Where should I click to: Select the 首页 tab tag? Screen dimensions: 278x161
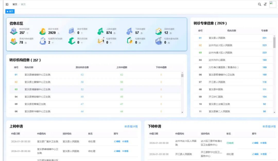pos(10,11)
